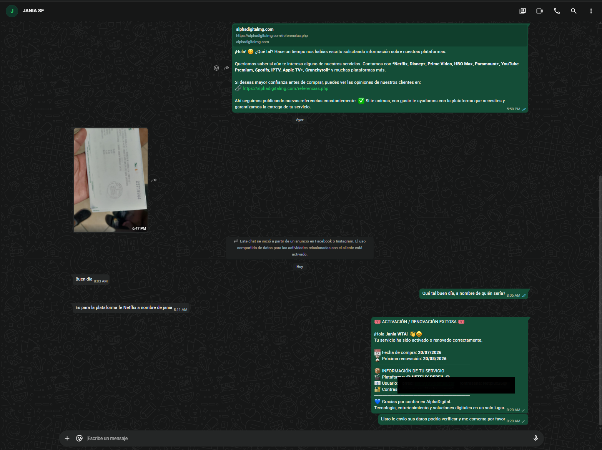Select 'Listo le envio sus datos' message
602x450 pixels.
453,420
